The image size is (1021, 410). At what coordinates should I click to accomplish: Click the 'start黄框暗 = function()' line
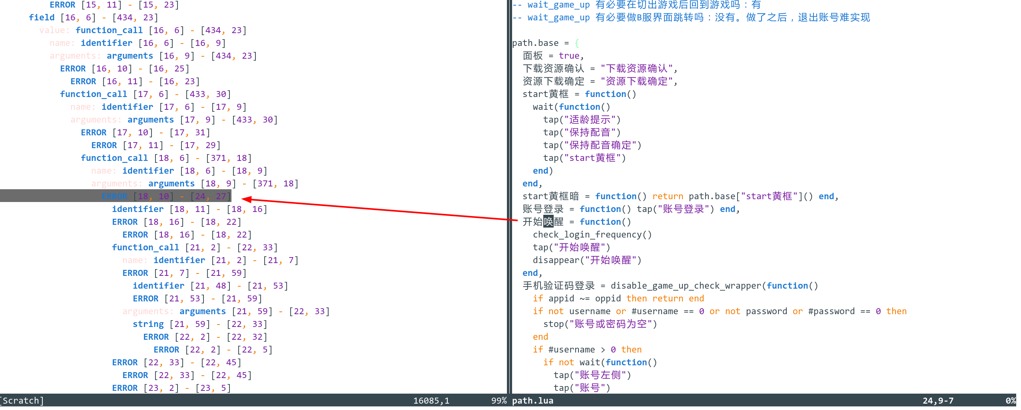point(680,196)
